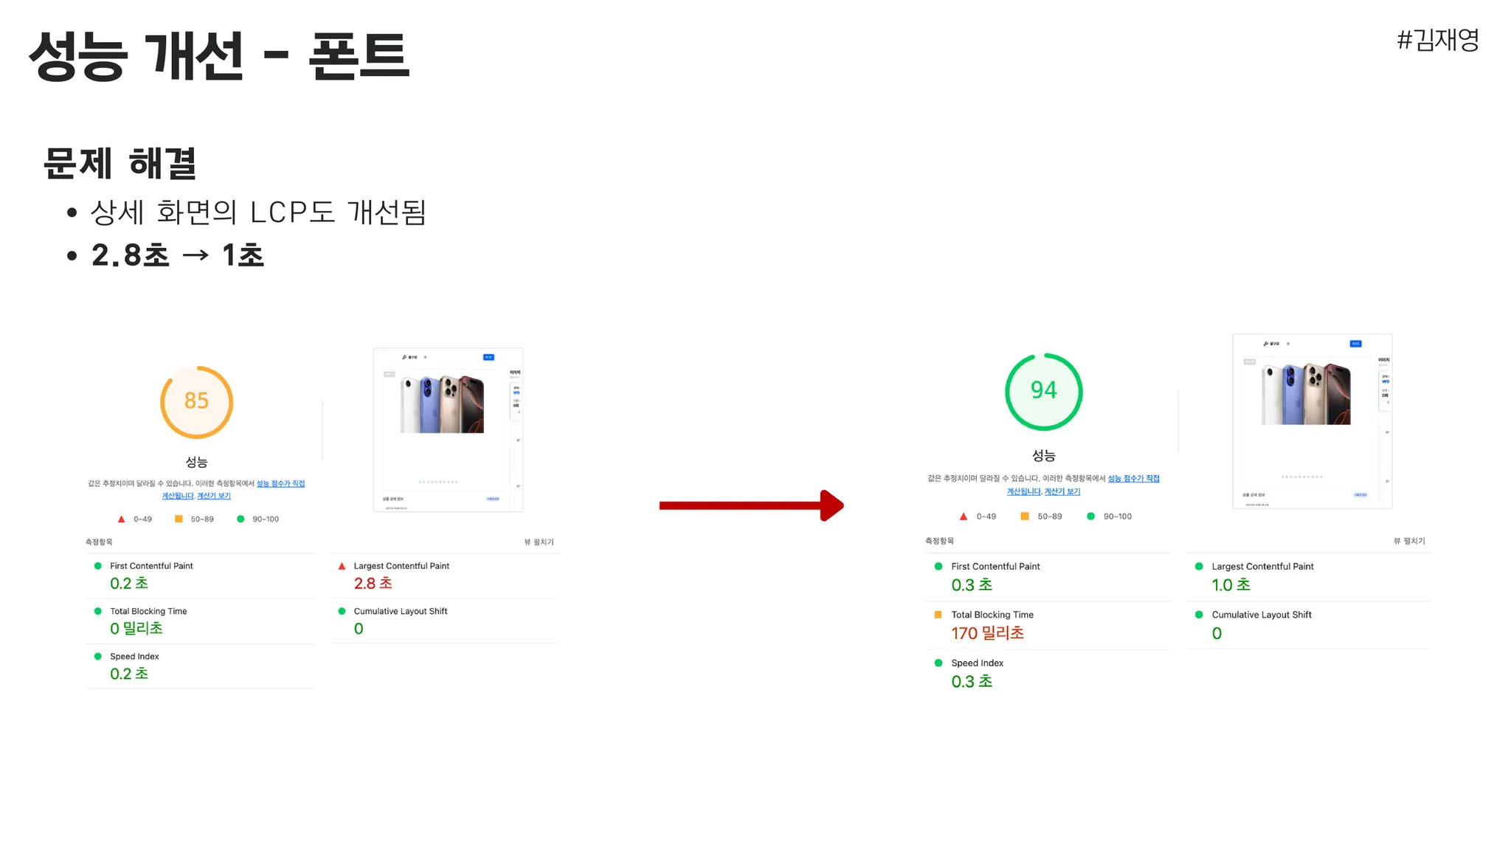
Task: Click green dot beside right Largest Contentful Paint
Action: click(x=1199, y=567)
